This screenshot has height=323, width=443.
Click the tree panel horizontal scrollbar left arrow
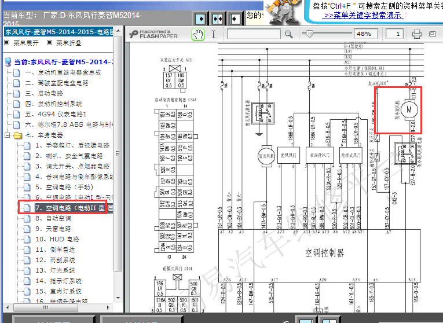tap(8, 307)
